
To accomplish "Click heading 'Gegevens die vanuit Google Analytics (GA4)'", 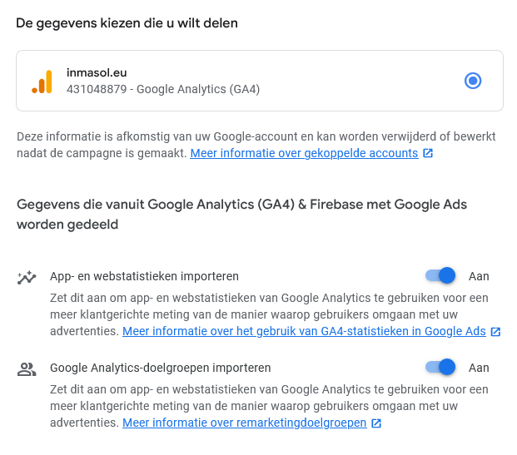I will pyautogui.click(x=241, y=215).
